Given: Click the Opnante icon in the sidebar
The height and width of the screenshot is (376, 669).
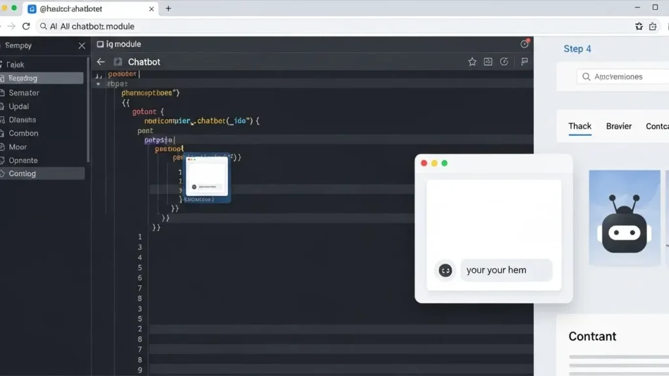Looking at the screenshot, I should point(24,160).
